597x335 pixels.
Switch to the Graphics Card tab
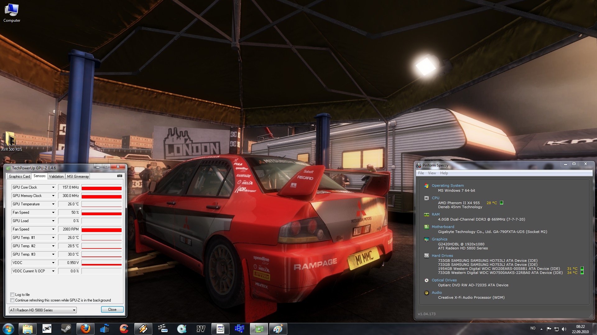20,176
